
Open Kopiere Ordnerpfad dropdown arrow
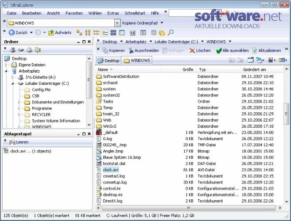click(162, 23)
